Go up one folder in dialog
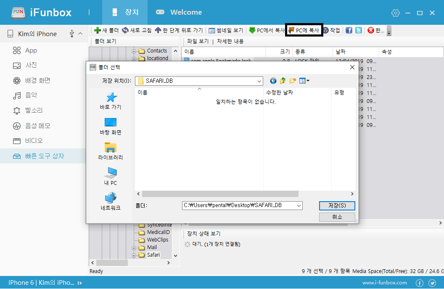 point(283,81)
